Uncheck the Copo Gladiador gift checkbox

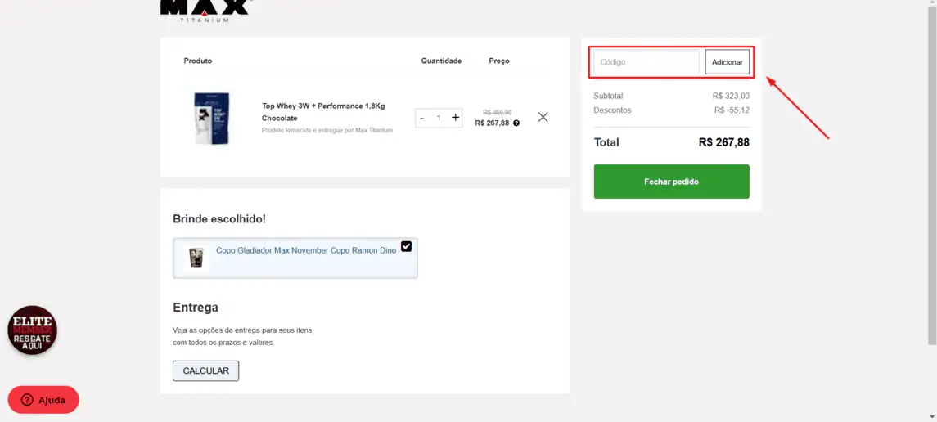[407, 246]
